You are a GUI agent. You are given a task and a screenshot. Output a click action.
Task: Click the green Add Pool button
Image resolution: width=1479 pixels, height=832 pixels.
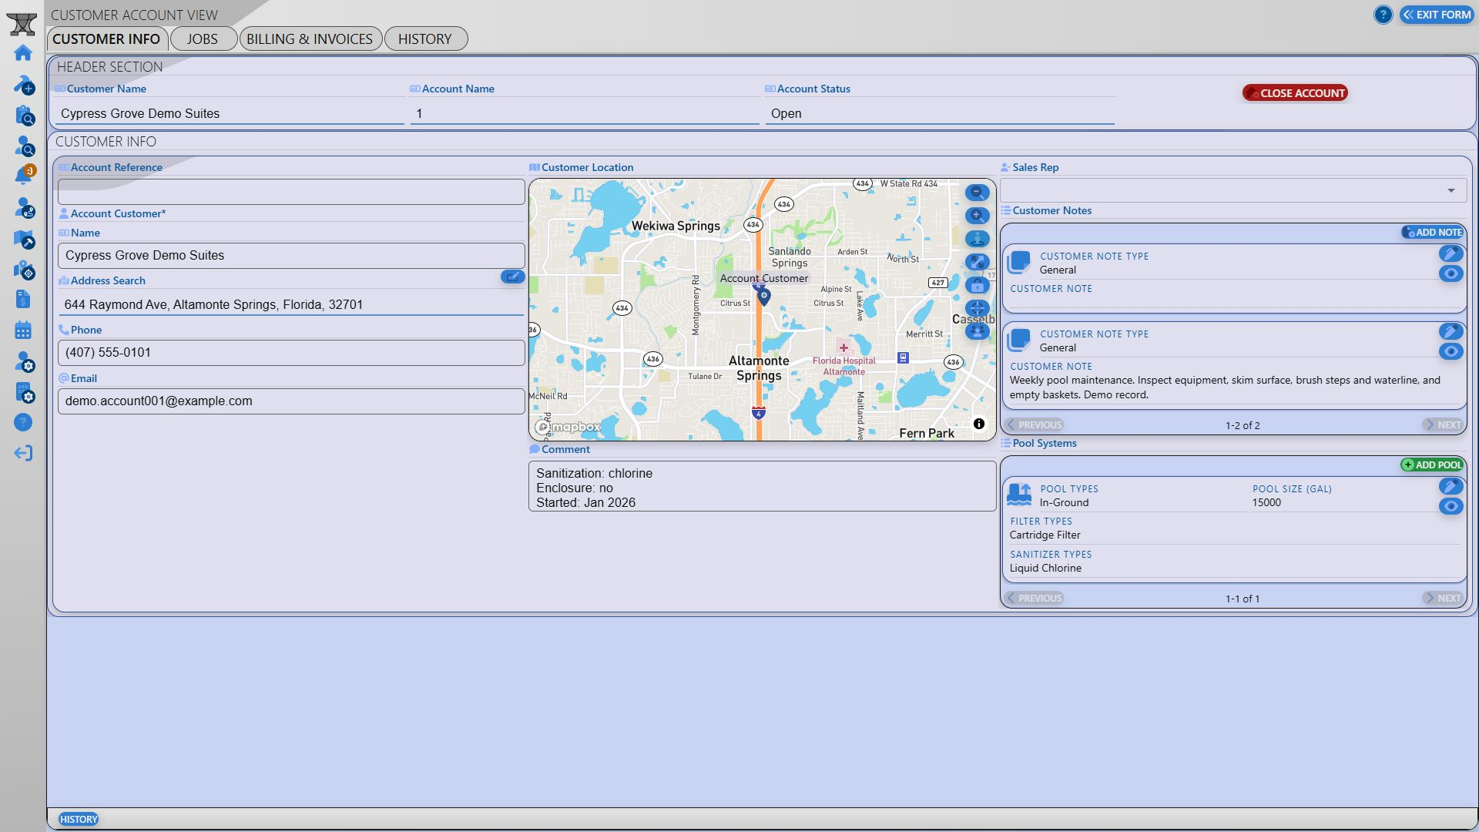click(x=1432, y=465)
